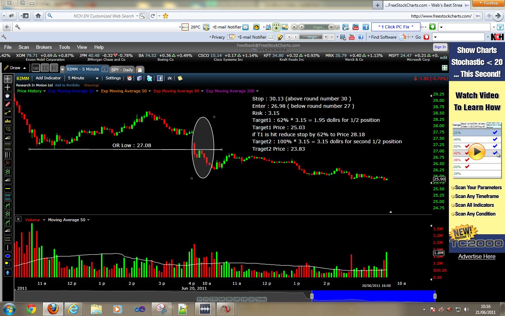Open the database stack icon in chart toolbar
Image resolution: width=505 pixels, height=316 pixels.
tap(139, 78)
